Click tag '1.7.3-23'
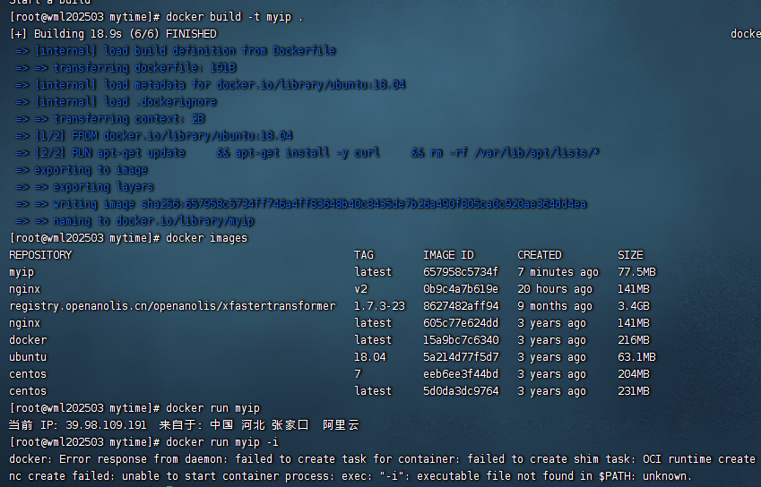 pyautogui.click(x=379, y=306)
